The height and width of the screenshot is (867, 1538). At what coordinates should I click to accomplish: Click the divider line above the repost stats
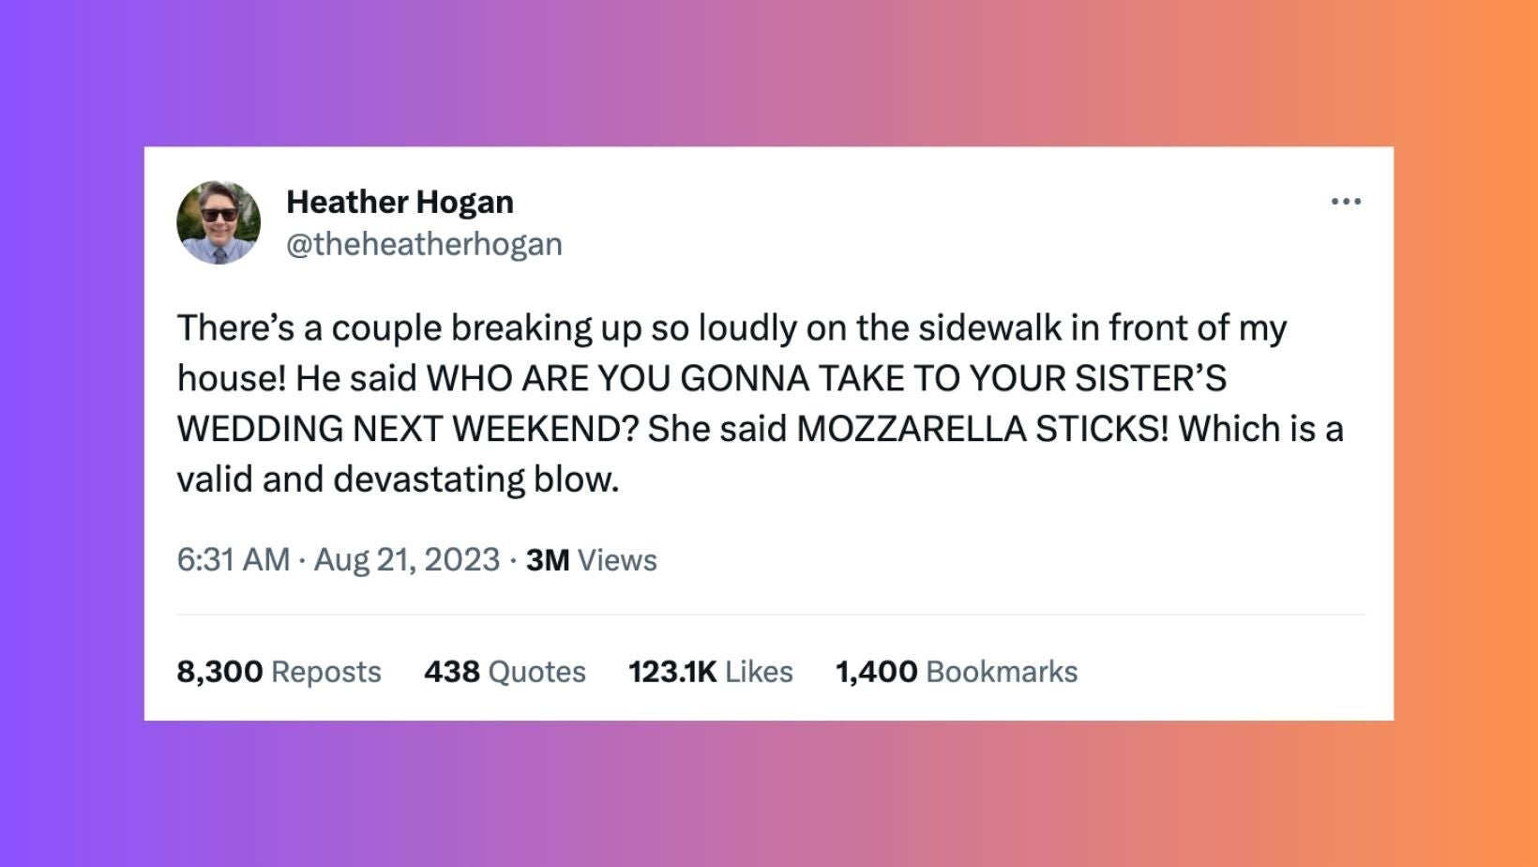pyautogui.click(x=770, y=616)
